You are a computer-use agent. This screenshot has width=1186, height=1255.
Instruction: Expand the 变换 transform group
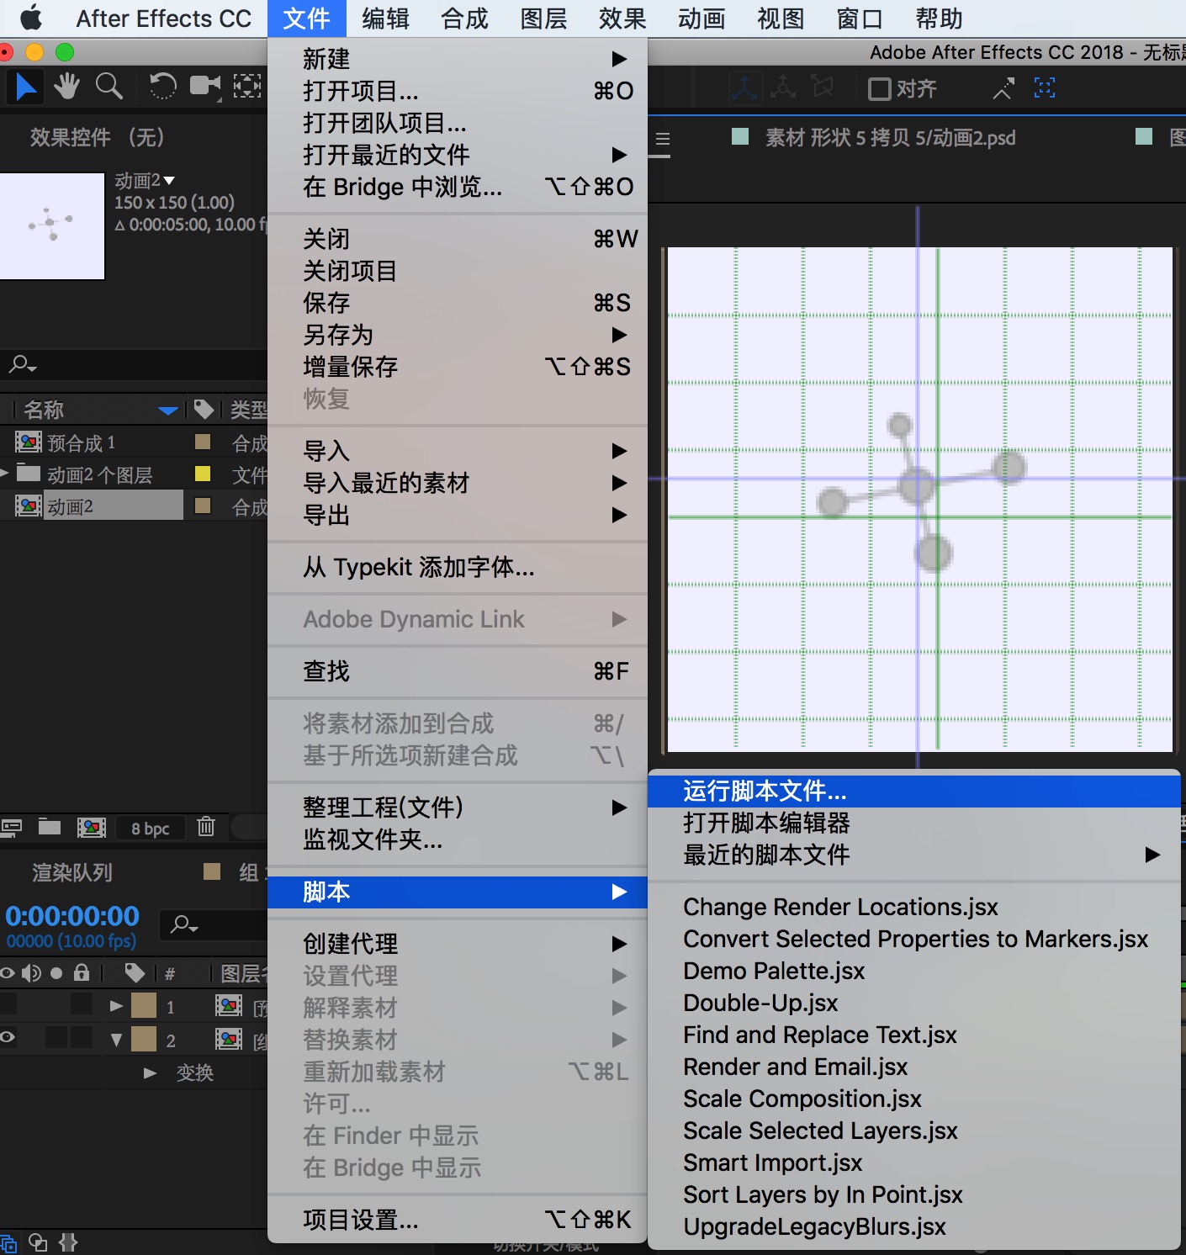pos(150,1073)
